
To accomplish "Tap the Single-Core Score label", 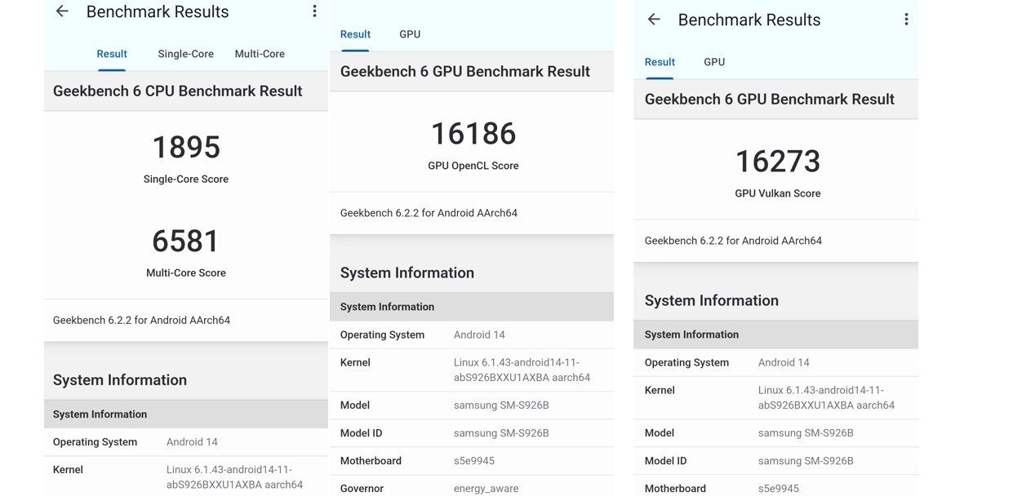I will point(186,179).
